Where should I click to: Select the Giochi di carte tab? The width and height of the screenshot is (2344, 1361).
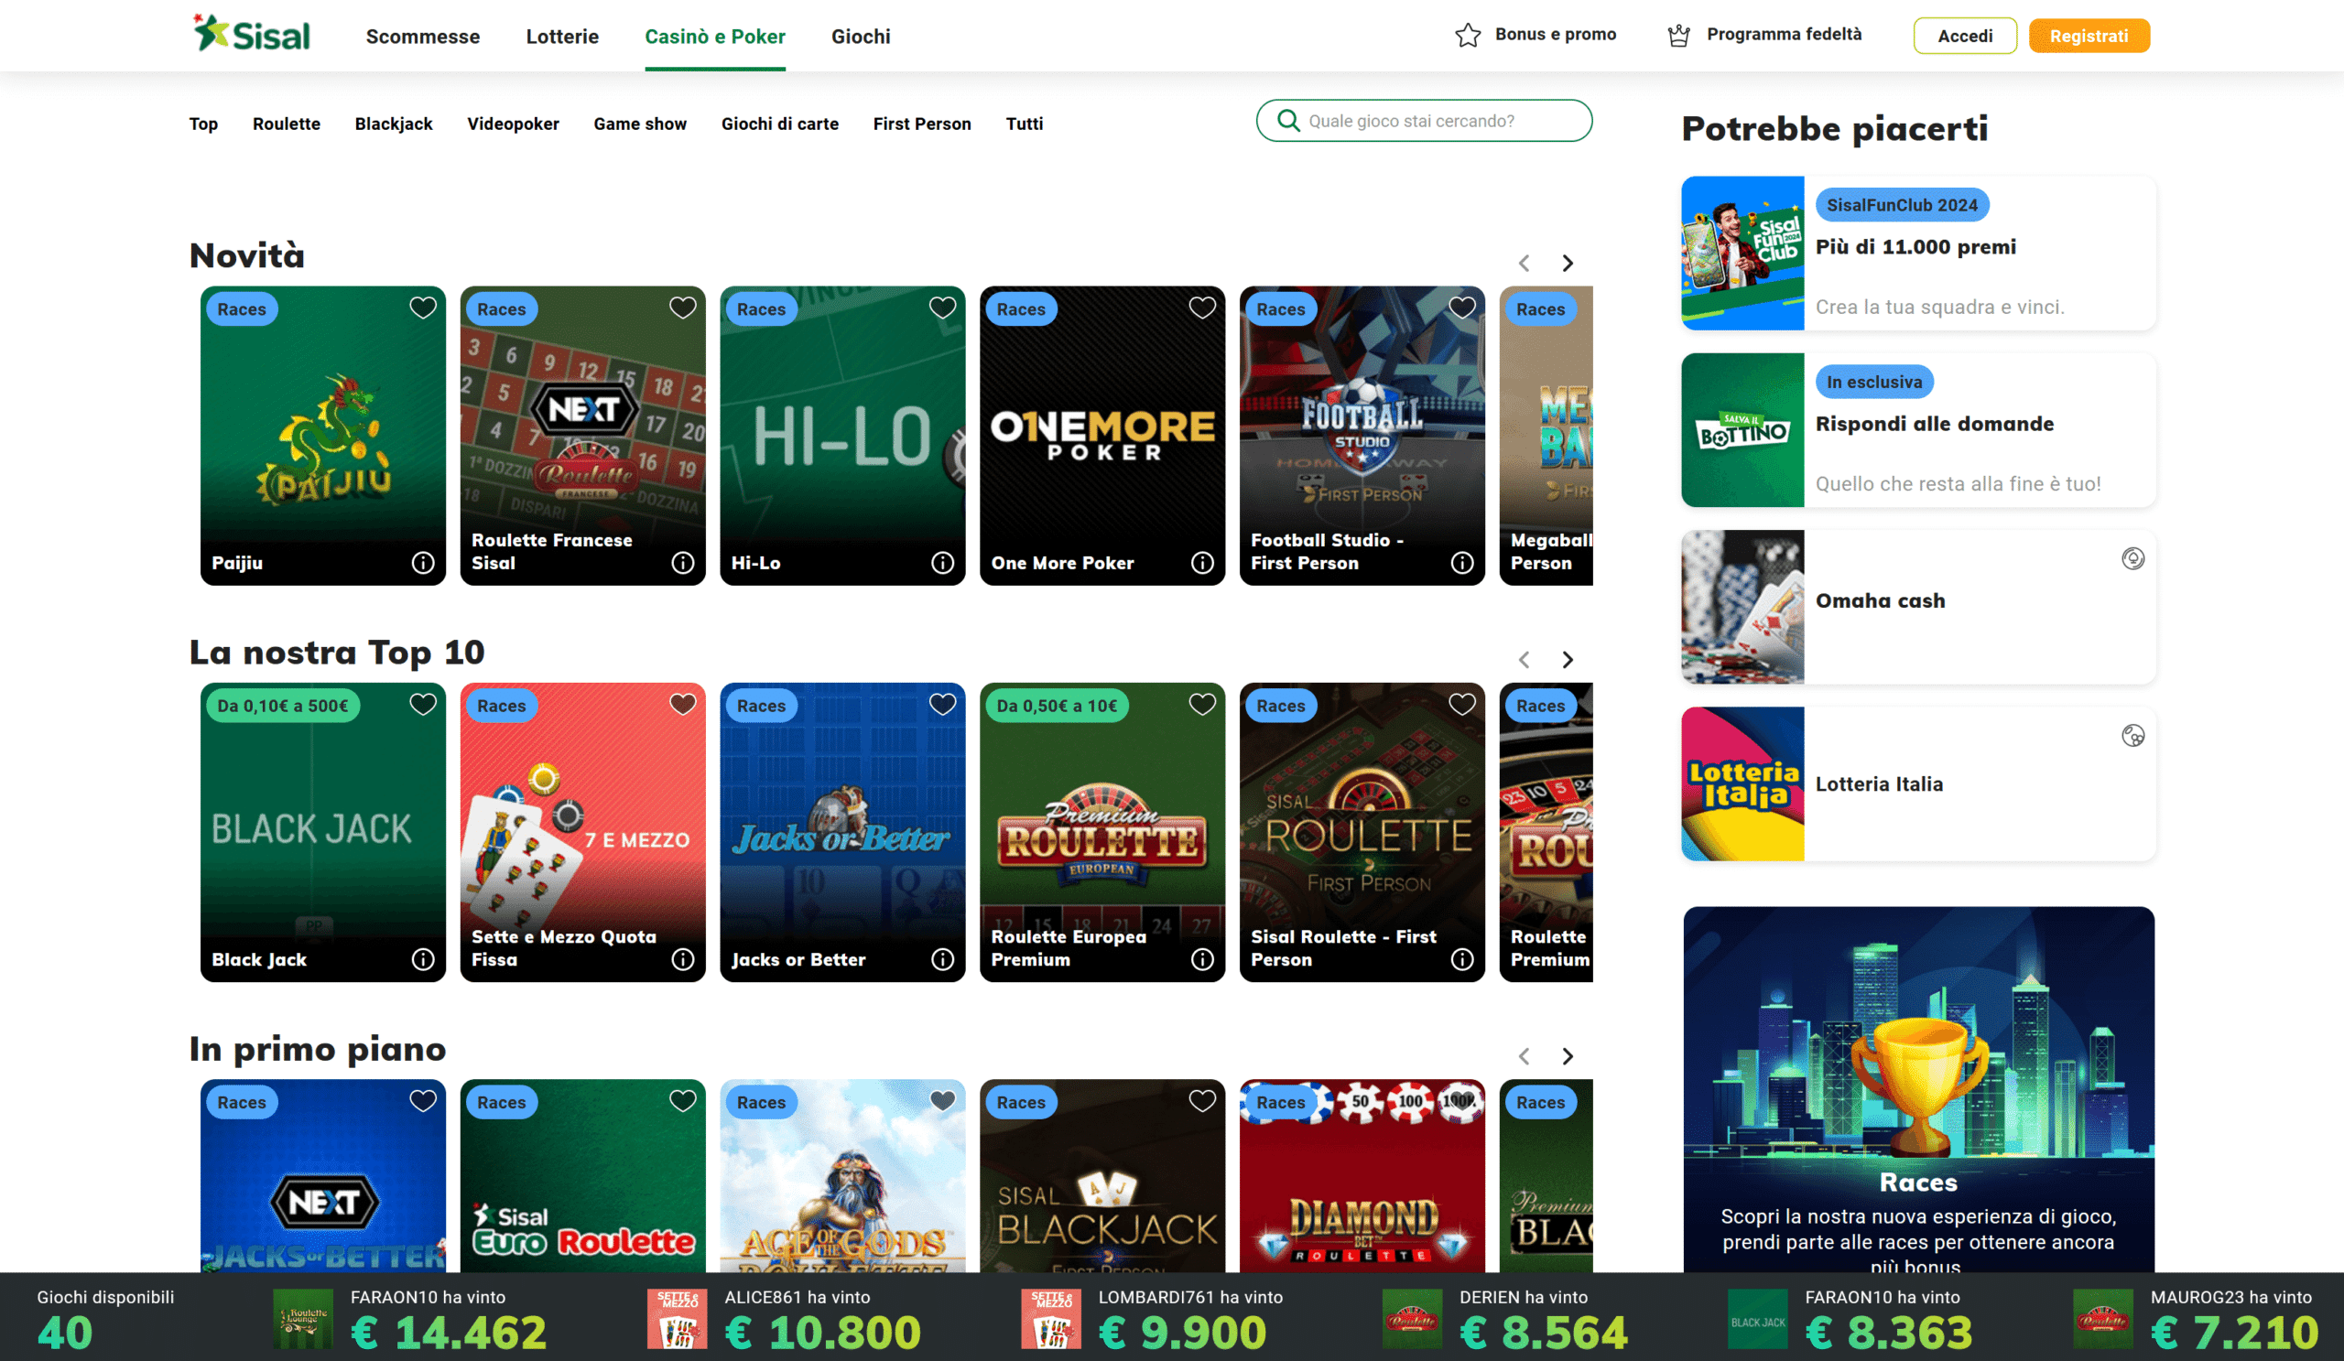tap(779, 124)
